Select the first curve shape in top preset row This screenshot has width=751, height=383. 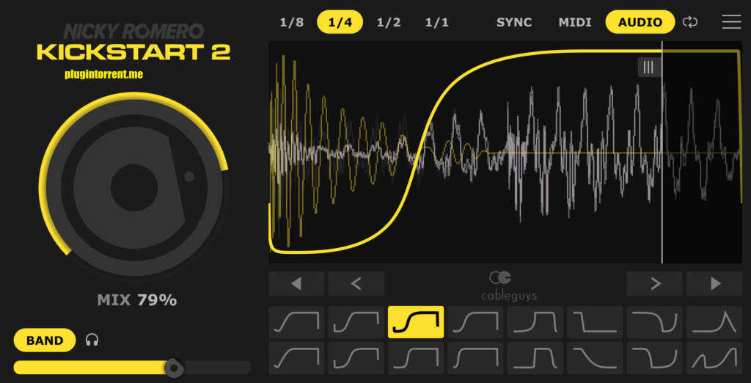click(x=296, y=322)
